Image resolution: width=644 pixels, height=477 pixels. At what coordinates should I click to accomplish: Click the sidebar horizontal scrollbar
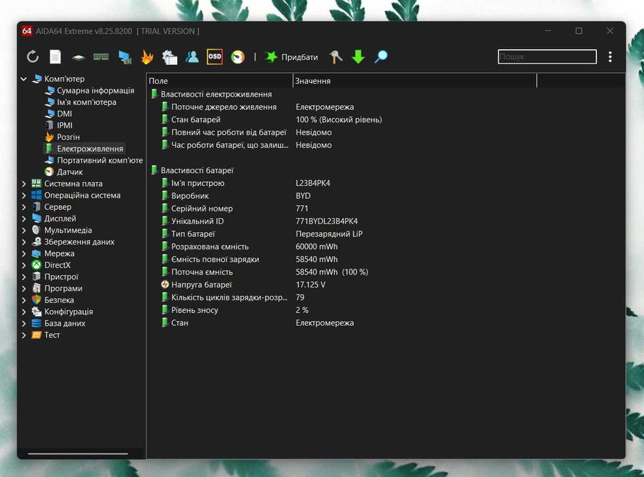78,454
